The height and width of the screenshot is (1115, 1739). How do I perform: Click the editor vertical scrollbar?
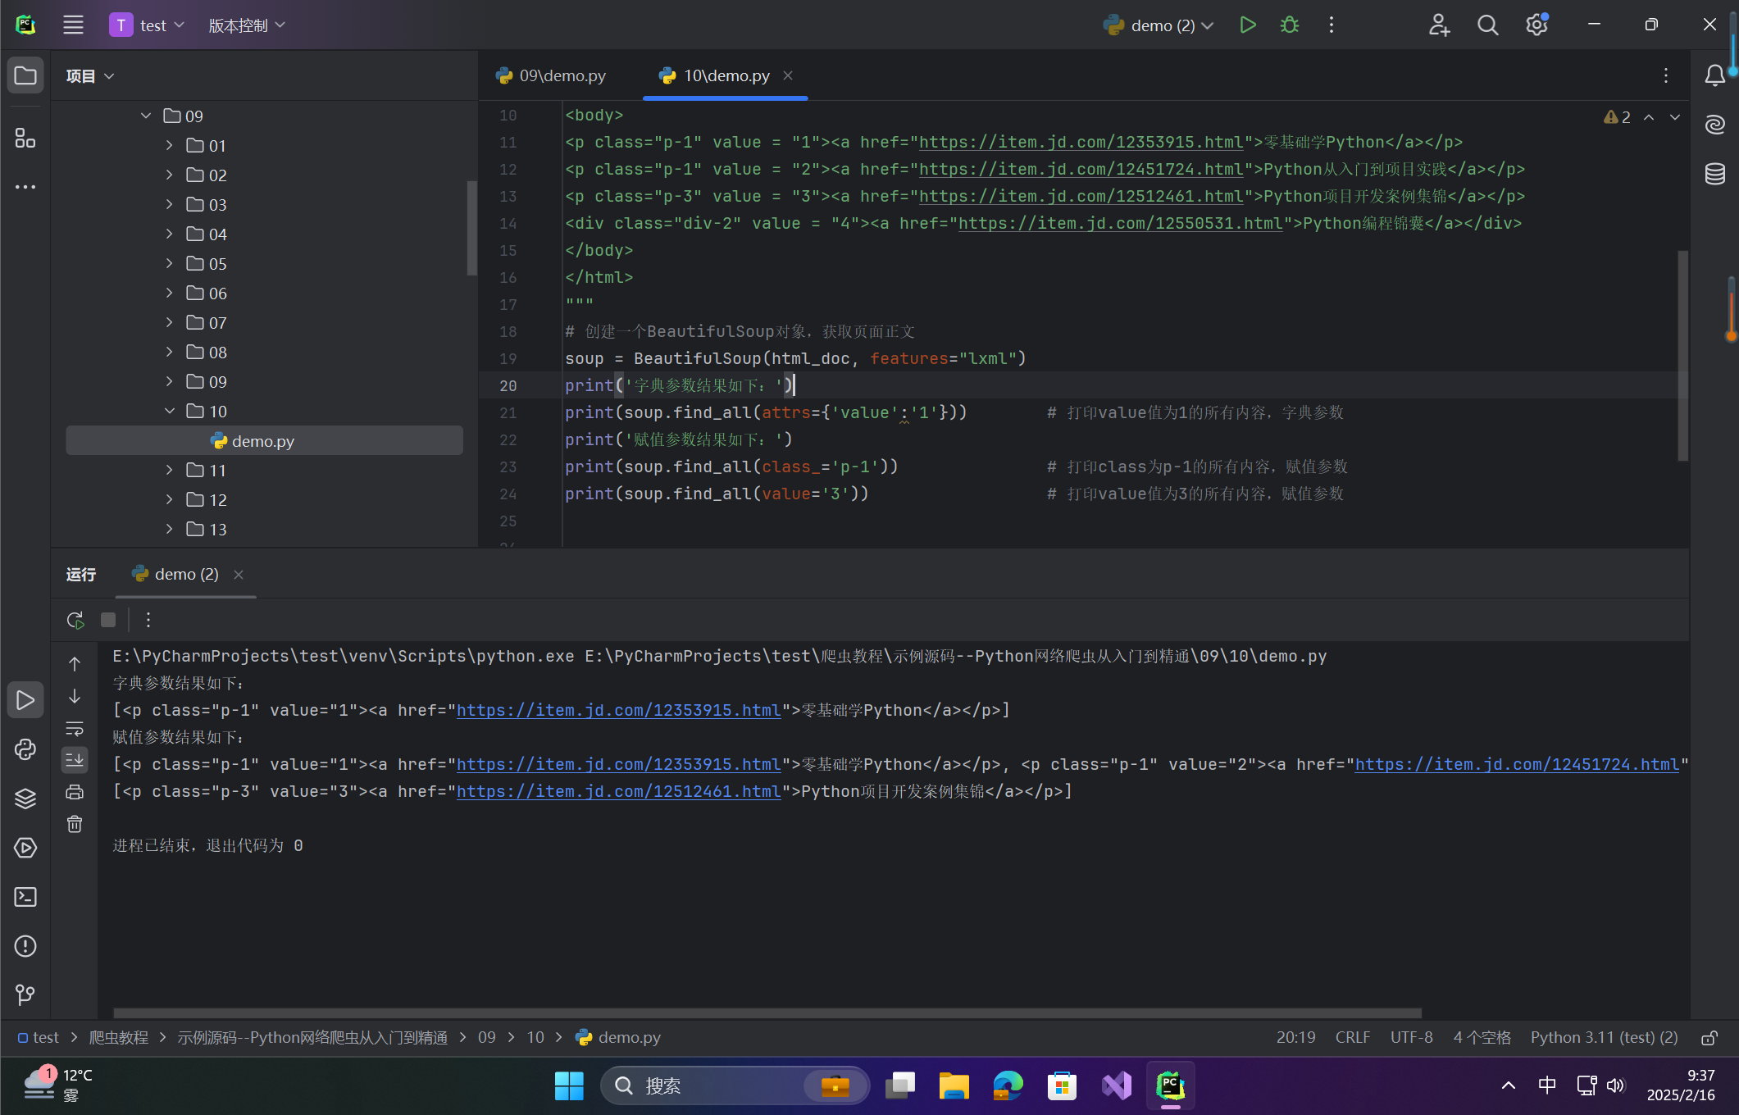(x=1682, y=356)
